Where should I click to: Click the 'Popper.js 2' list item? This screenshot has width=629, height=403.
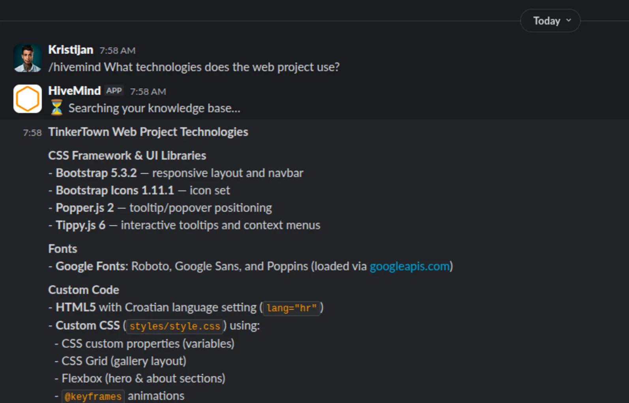point(160,208)
